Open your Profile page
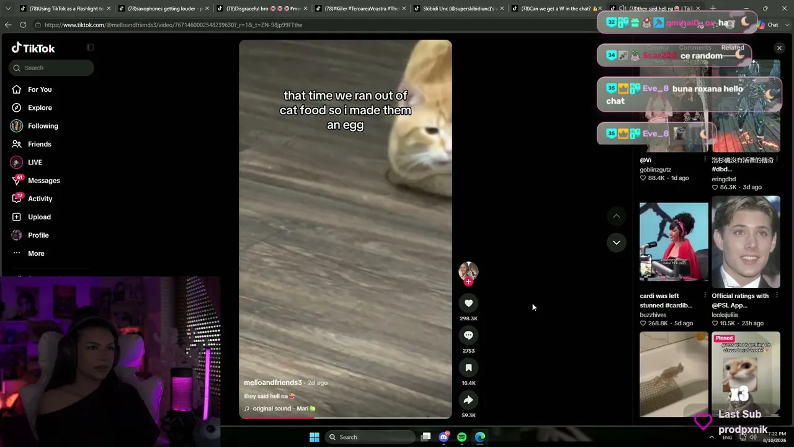794x447 pixels. 38,235
